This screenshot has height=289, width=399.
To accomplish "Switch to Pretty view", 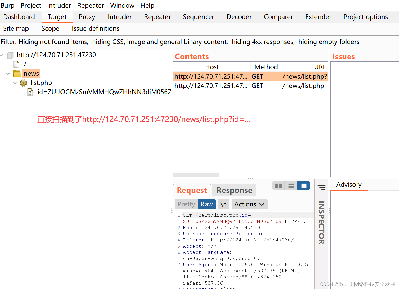I will coord(186,204).
